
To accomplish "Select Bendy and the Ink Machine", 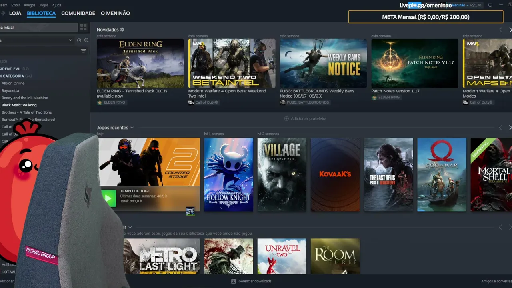I will tap(25, 98).
